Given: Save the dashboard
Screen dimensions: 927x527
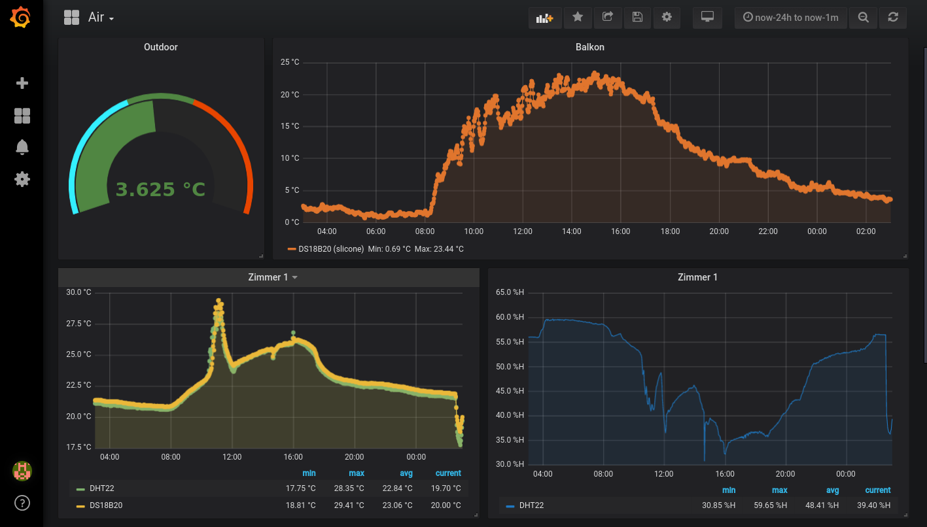Looking at the screenshot, I should pyautogui.click(x=637, y=18).
